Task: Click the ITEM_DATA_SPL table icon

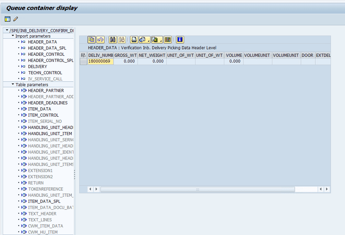Action: point(24,201)
